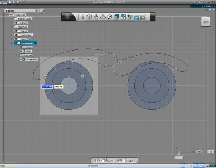The image size is (216, 168).
Task: Click the Save icon in title bar
Action: click(x=17, y=2)
